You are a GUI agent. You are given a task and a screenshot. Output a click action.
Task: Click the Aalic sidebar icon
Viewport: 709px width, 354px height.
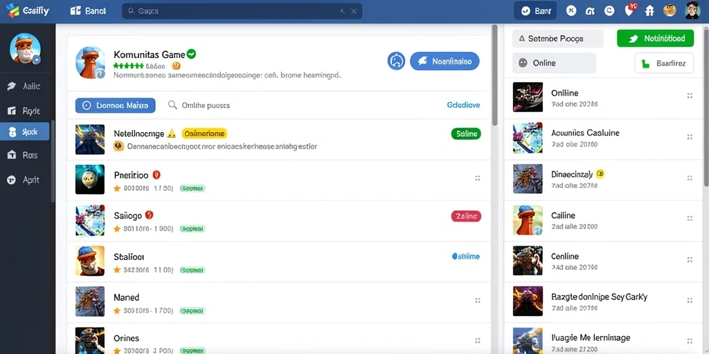pyautogui.click(x=12, y=86)
